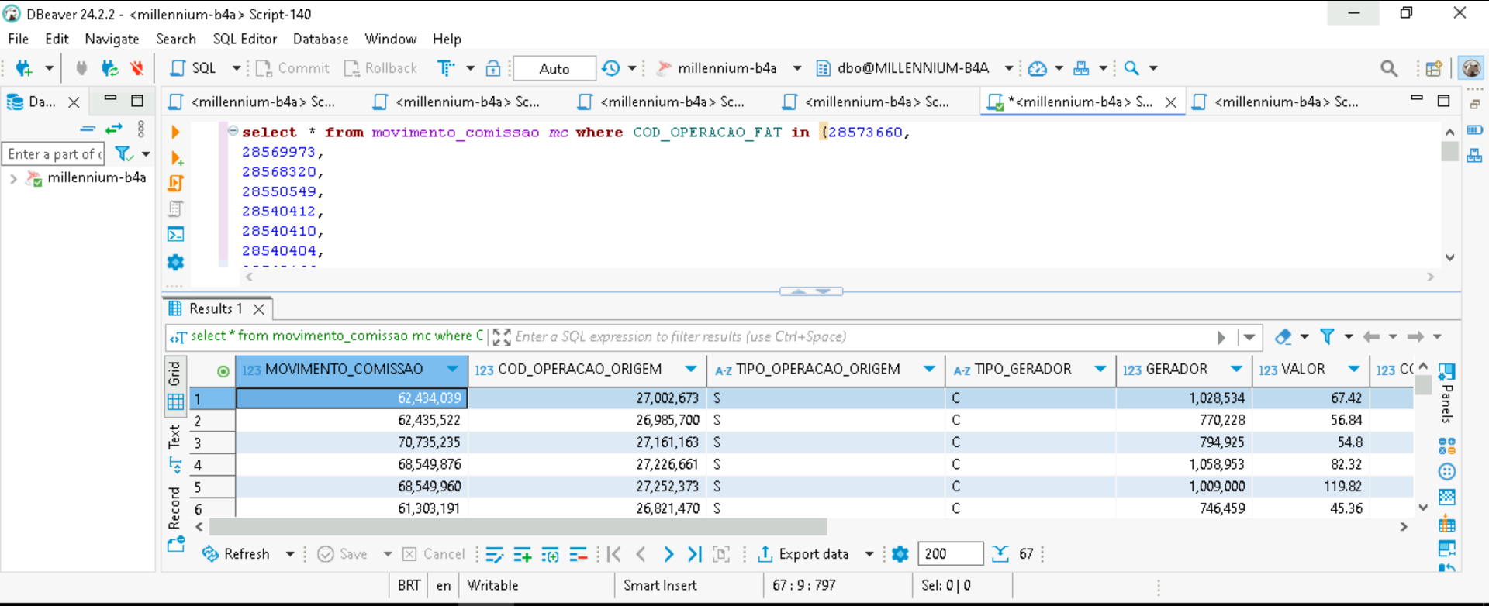Switch to Text view mode

[174, 437]
